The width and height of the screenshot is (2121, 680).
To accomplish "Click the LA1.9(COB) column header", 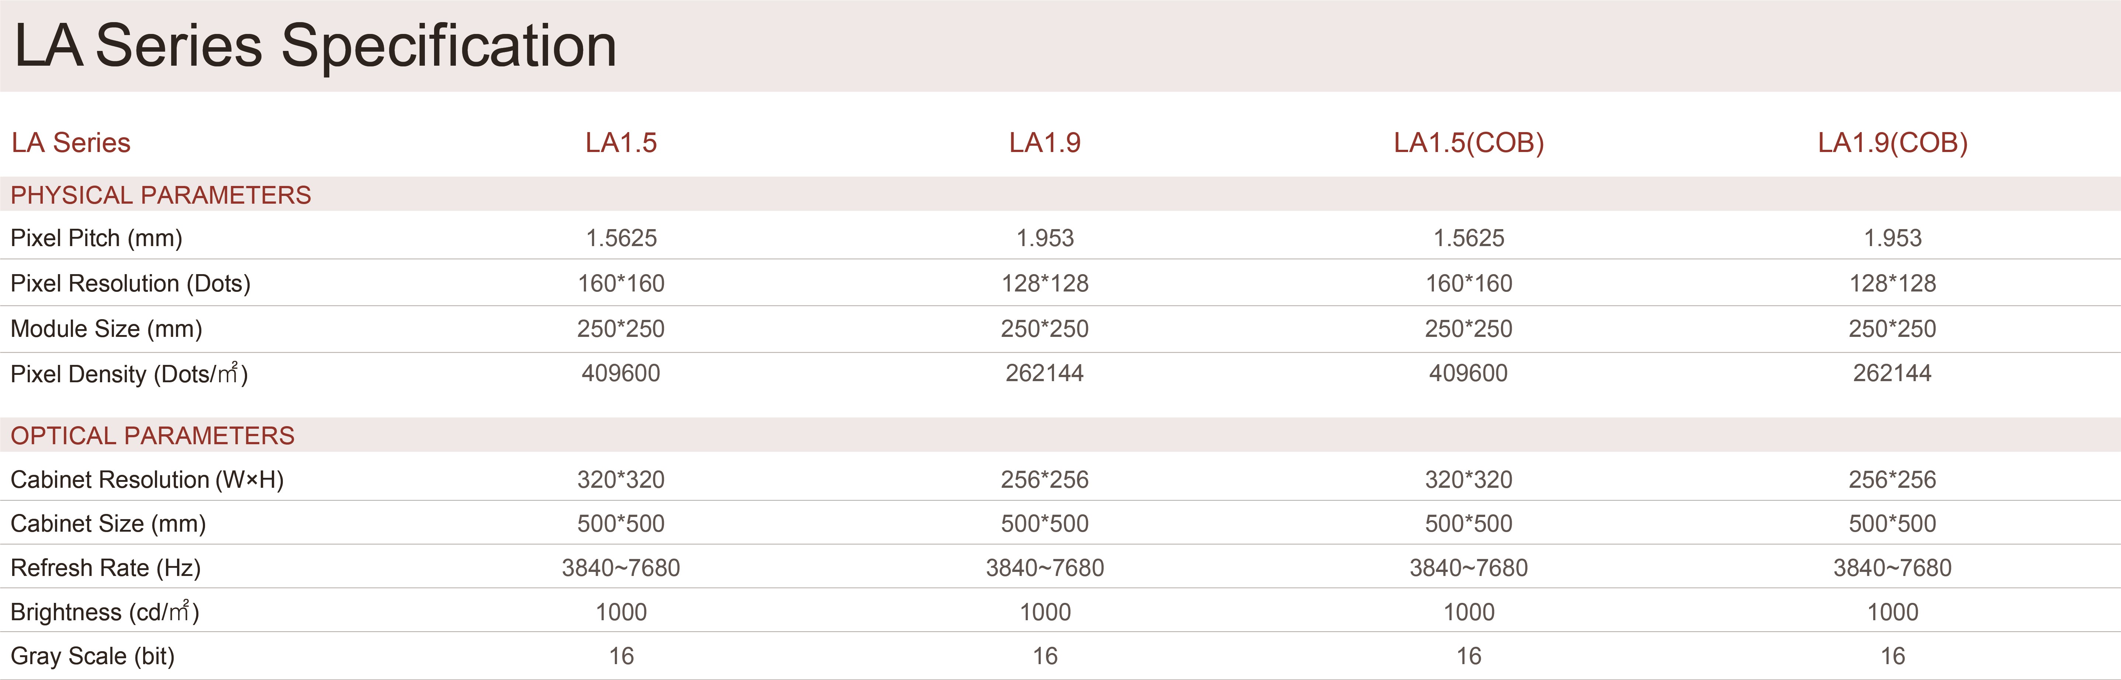I will coord(1892,143).
